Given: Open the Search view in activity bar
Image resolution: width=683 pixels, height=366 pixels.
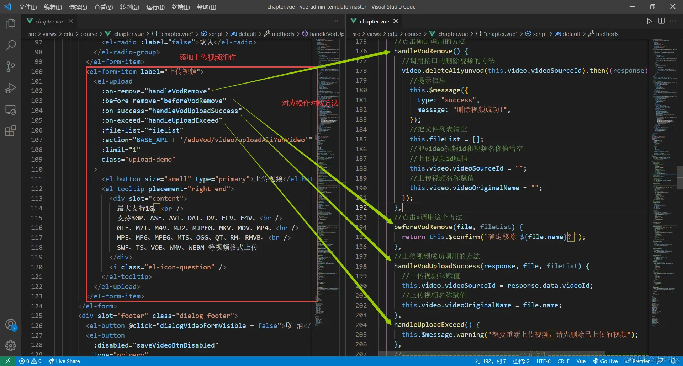Looking at the screenshot, I should pyautogui.click(x=11, y=45).
